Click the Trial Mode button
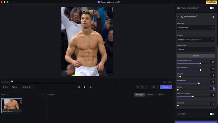Image resolution: width=218 pixels, height=123 pixels. click(212, 2)
